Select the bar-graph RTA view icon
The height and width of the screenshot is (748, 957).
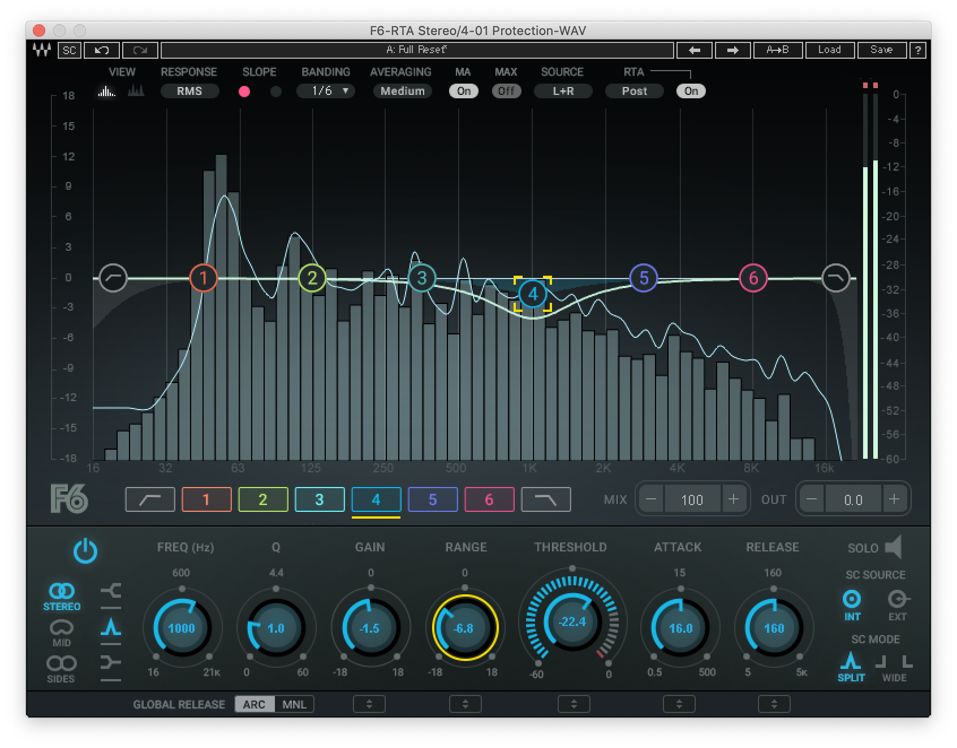tap(107, 91)
